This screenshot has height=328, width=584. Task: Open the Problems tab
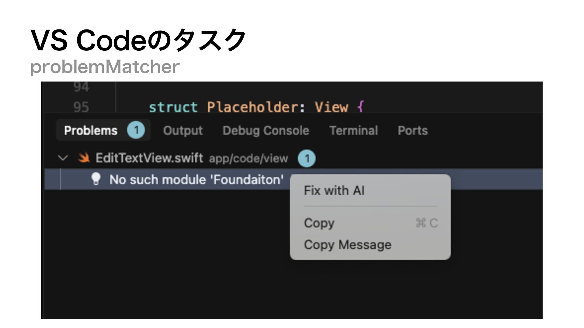pyautogui.click(x=91, y=130)
